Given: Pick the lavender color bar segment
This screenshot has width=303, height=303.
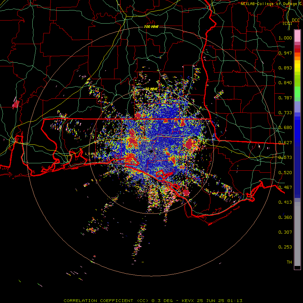Looking at the screenshot, I should [x=297, y=107].
